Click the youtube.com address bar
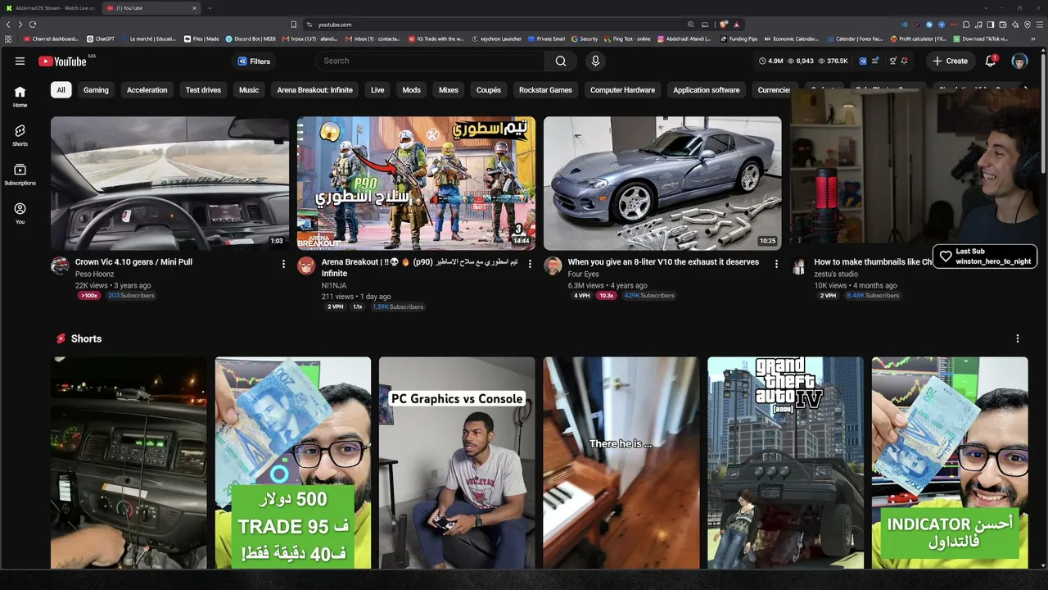The height and width of the screenshot is (590, 1048). point(491,25)
